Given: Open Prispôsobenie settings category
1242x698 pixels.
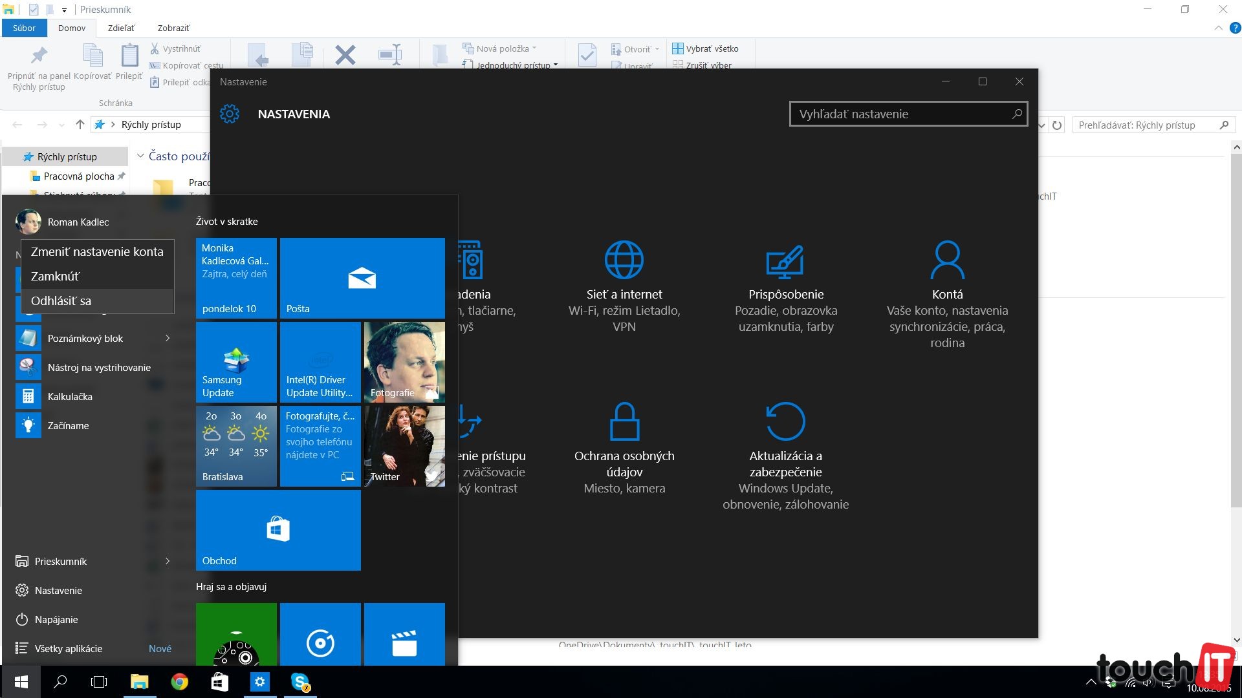Looking at the screenshot, I should (786, 294).
